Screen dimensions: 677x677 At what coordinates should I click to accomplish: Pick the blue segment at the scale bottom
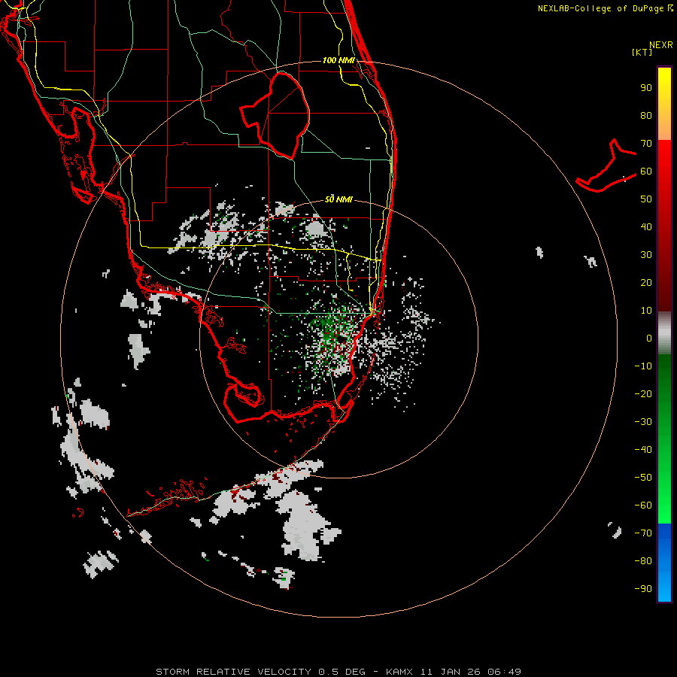point(664,563)
